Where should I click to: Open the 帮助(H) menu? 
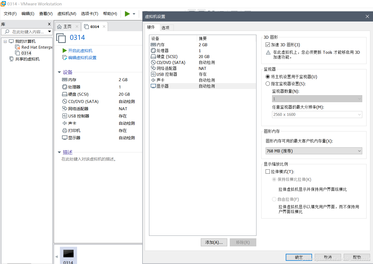110,14
